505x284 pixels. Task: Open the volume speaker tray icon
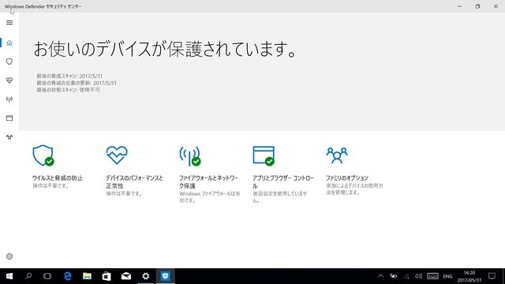pos(418,276)
